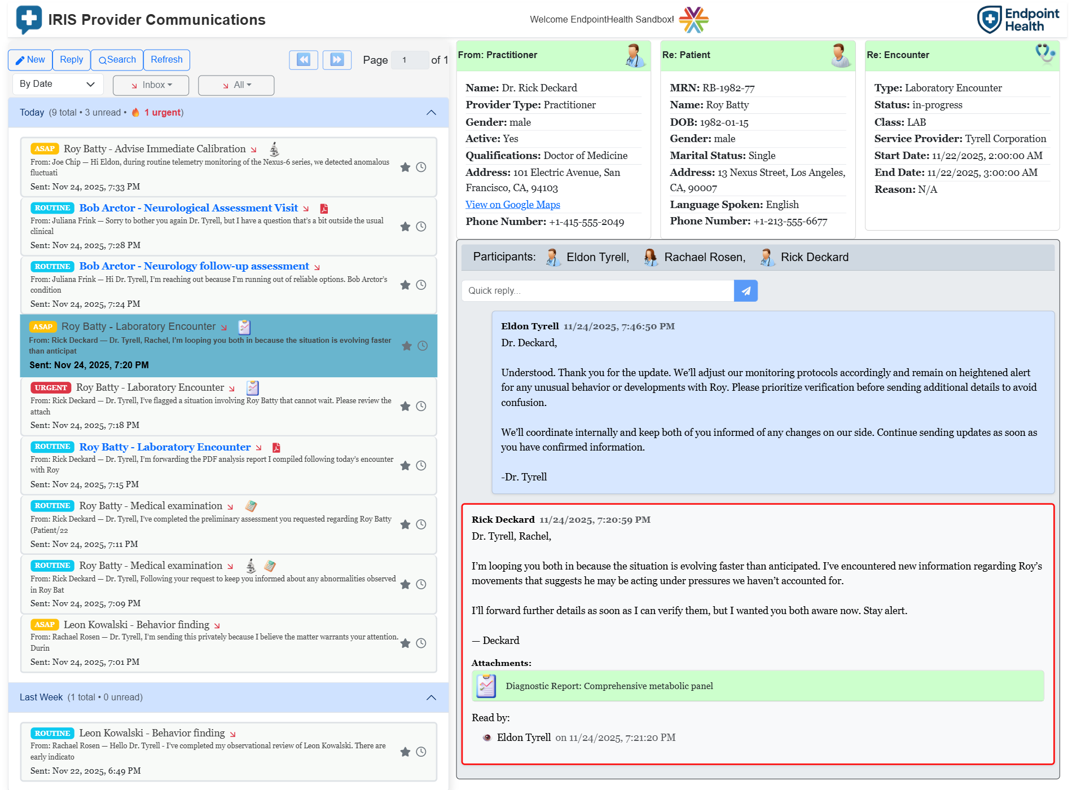
Task: Open the Inbox folder dropdown
Action: click(x=151, y=85)
